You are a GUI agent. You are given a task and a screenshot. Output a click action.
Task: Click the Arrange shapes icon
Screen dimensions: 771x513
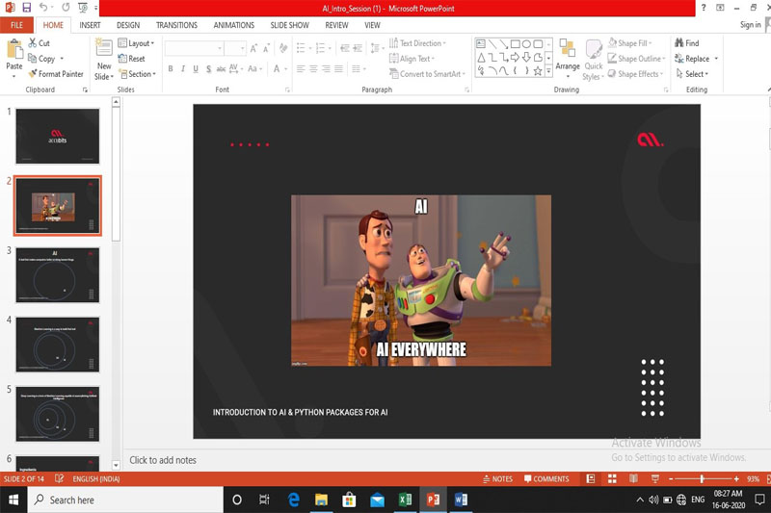coord(568,50)
